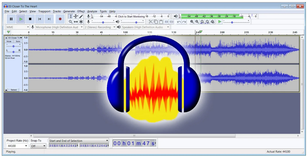Cut selection with the scissors icon
Screen dimensions: 308x157
[x=151, y=22]
